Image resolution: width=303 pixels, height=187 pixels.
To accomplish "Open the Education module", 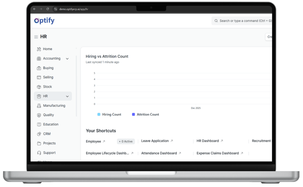I will pos(51,124).
